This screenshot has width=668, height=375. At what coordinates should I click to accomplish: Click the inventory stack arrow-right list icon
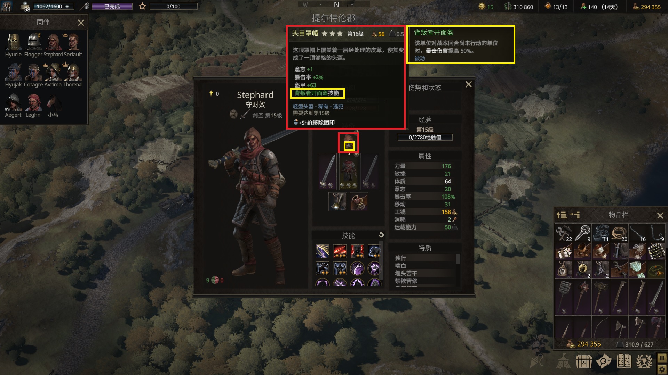point(575,215)
